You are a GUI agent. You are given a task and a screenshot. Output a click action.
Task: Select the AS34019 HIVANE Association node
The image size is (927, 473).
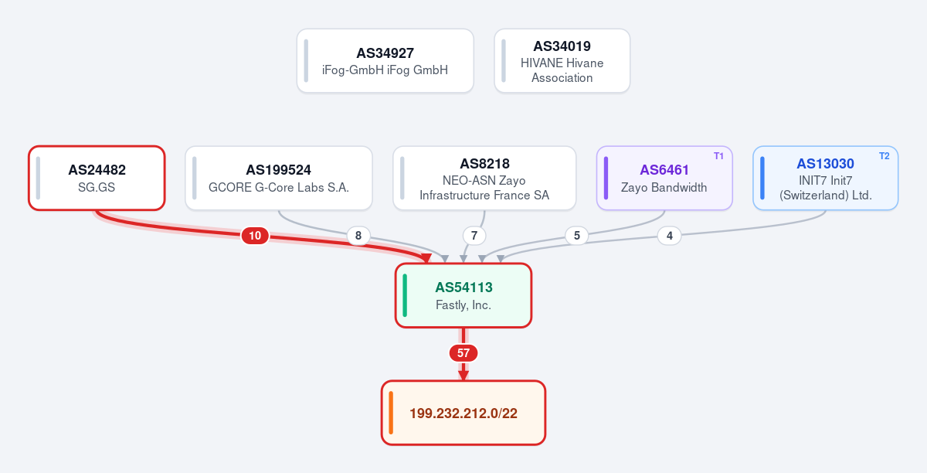click(562, 61)
